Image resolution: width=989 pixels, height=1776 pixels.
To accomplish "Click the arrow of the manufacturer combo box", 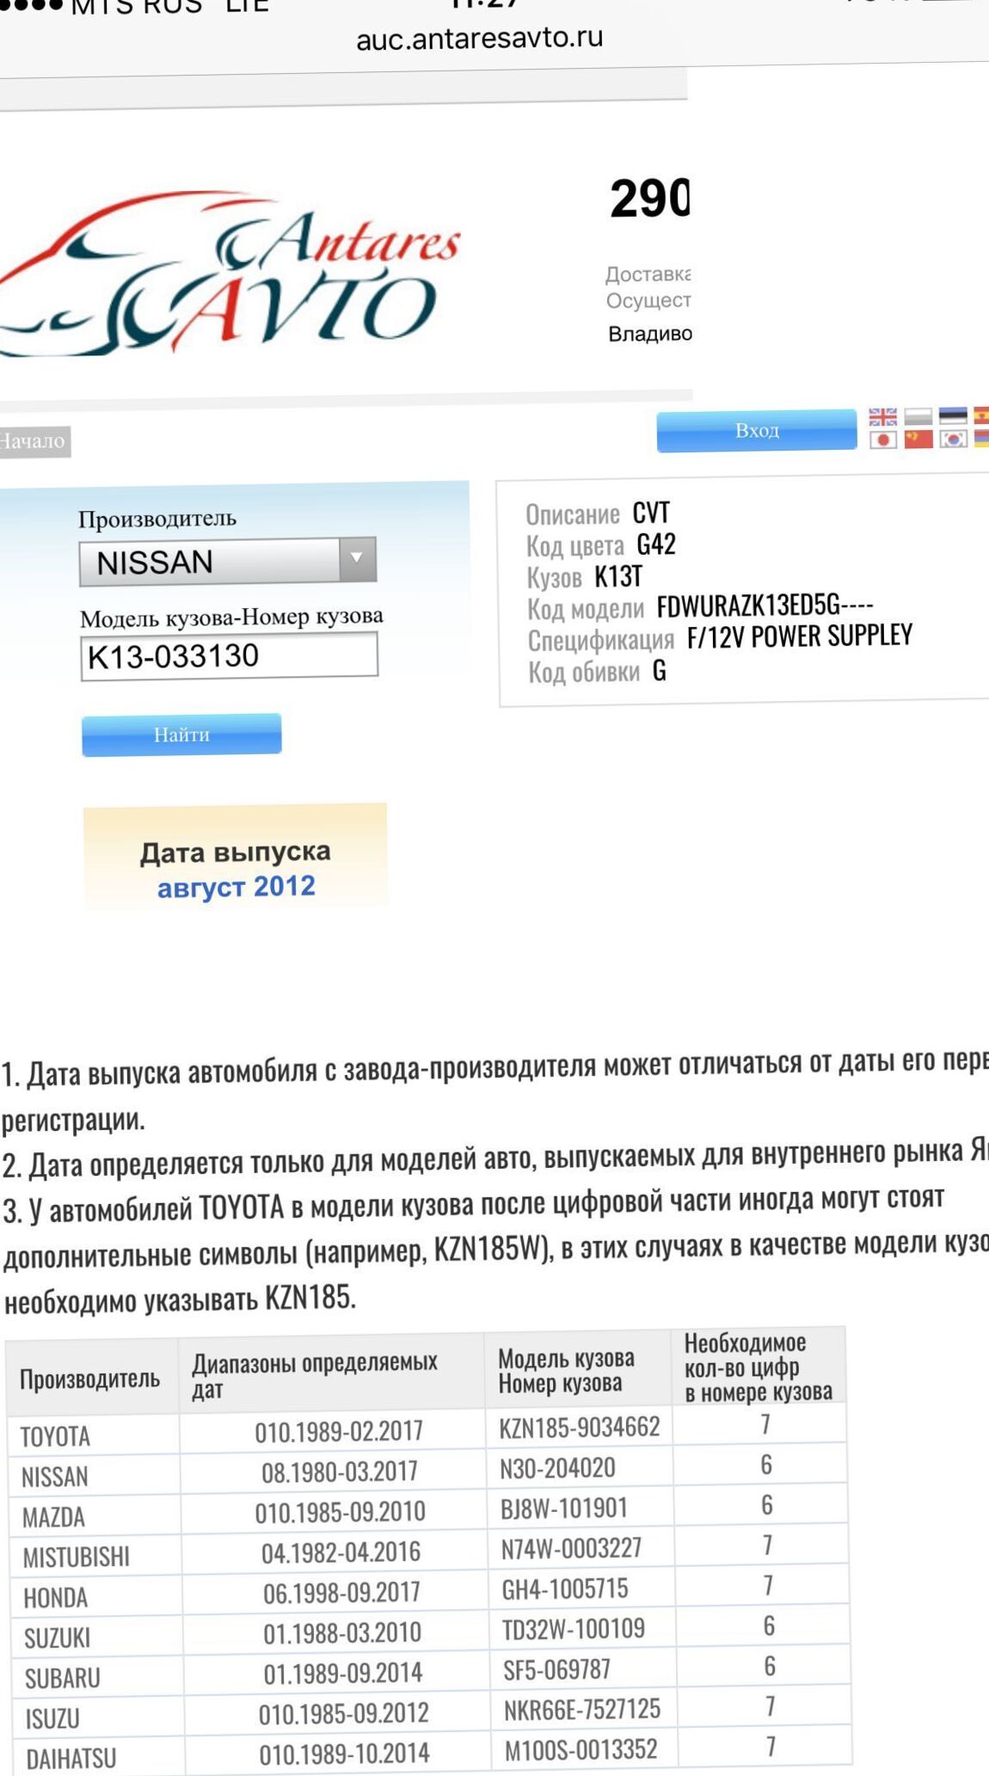I will point(357,560).
